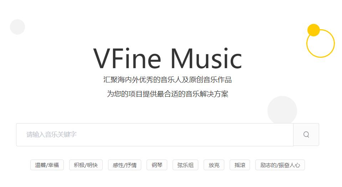
Task: Choose the 放克 genre tag
Action: 214,165
